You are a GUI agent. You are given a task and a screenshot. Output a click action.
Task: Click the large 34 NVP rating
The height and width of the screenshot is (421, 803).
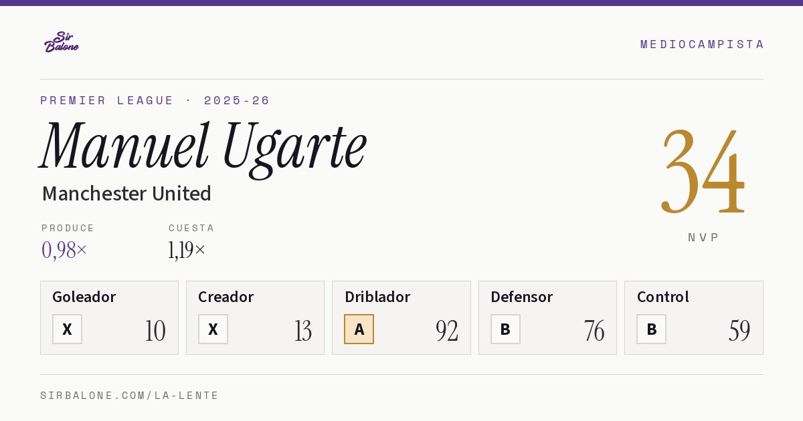click(x=703, y=170)
